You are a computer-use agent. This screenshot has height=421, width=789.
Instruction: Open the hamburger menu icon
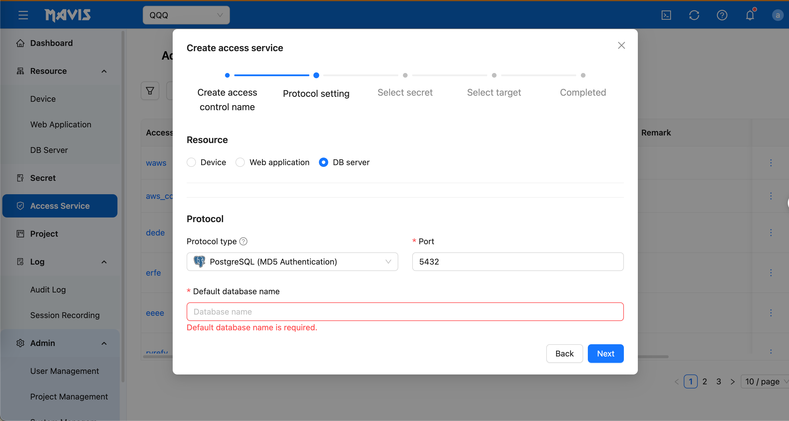(23, 15)
